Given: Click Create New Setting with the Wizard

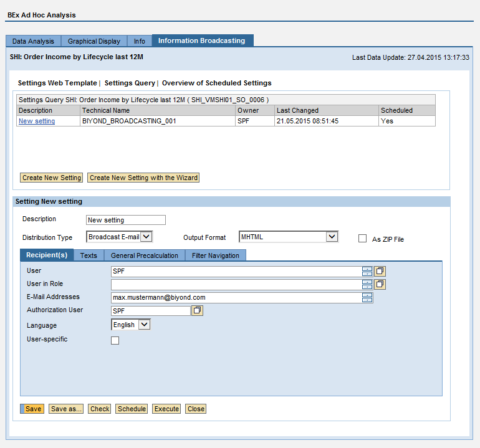Looking at the screenshot, I should pyautogui.click(x=143, y=178).
